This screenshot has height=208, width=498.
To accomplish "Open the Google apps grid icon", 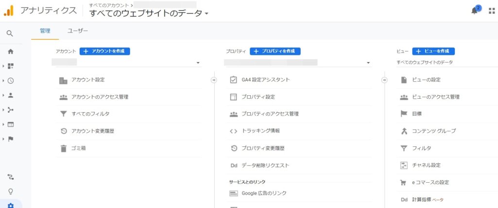I will coord(492,11).
